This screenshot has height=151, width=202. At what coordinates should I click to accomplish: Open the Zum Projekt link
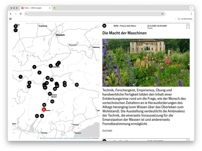tap(107, 131)
